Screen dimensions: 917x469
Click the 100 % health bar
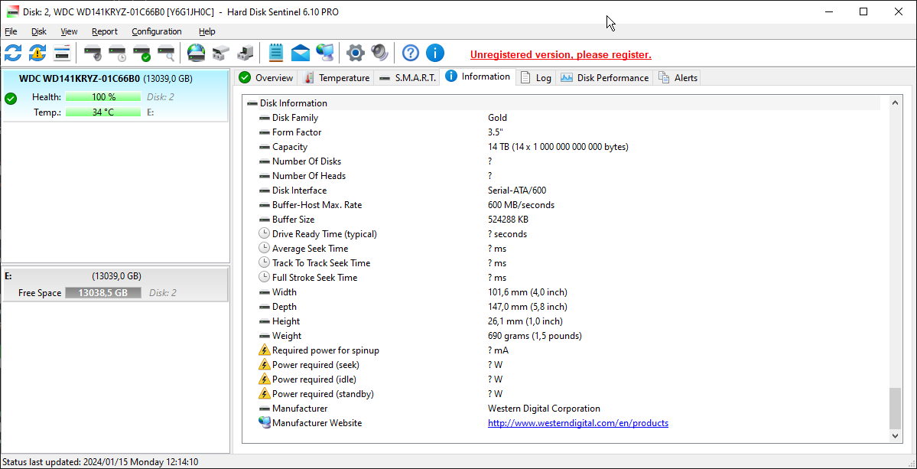click(x=103, y=97)
